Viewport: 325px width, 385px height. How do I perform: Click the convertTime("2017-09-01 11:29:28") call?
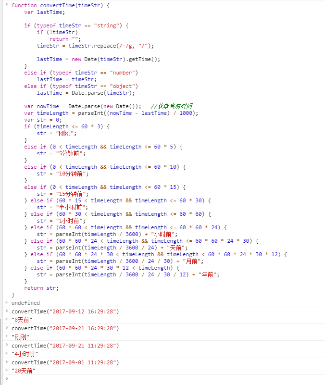tap(65, 363)
